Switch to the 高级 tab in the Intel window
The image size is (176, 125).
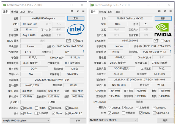point(23,12)
